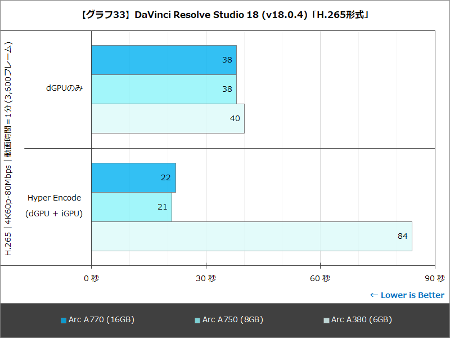Click the A380 Hyper Encode bar, value 84
Image resolution: width=450 pixels, height=338 pixels.
(x=251, y=236)
